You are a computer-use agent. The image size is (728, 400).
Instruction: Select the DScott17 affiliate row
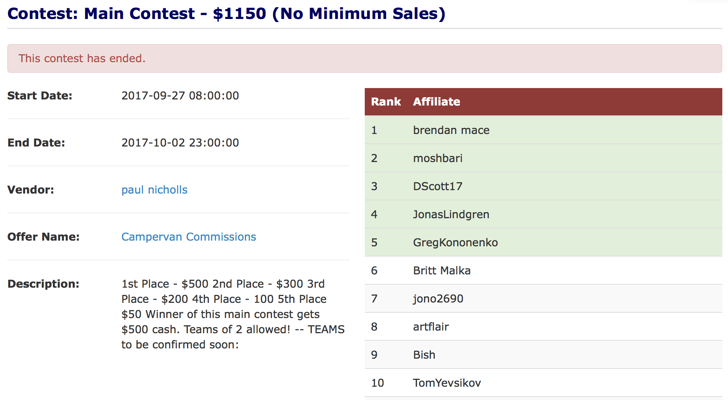[543, 186]
